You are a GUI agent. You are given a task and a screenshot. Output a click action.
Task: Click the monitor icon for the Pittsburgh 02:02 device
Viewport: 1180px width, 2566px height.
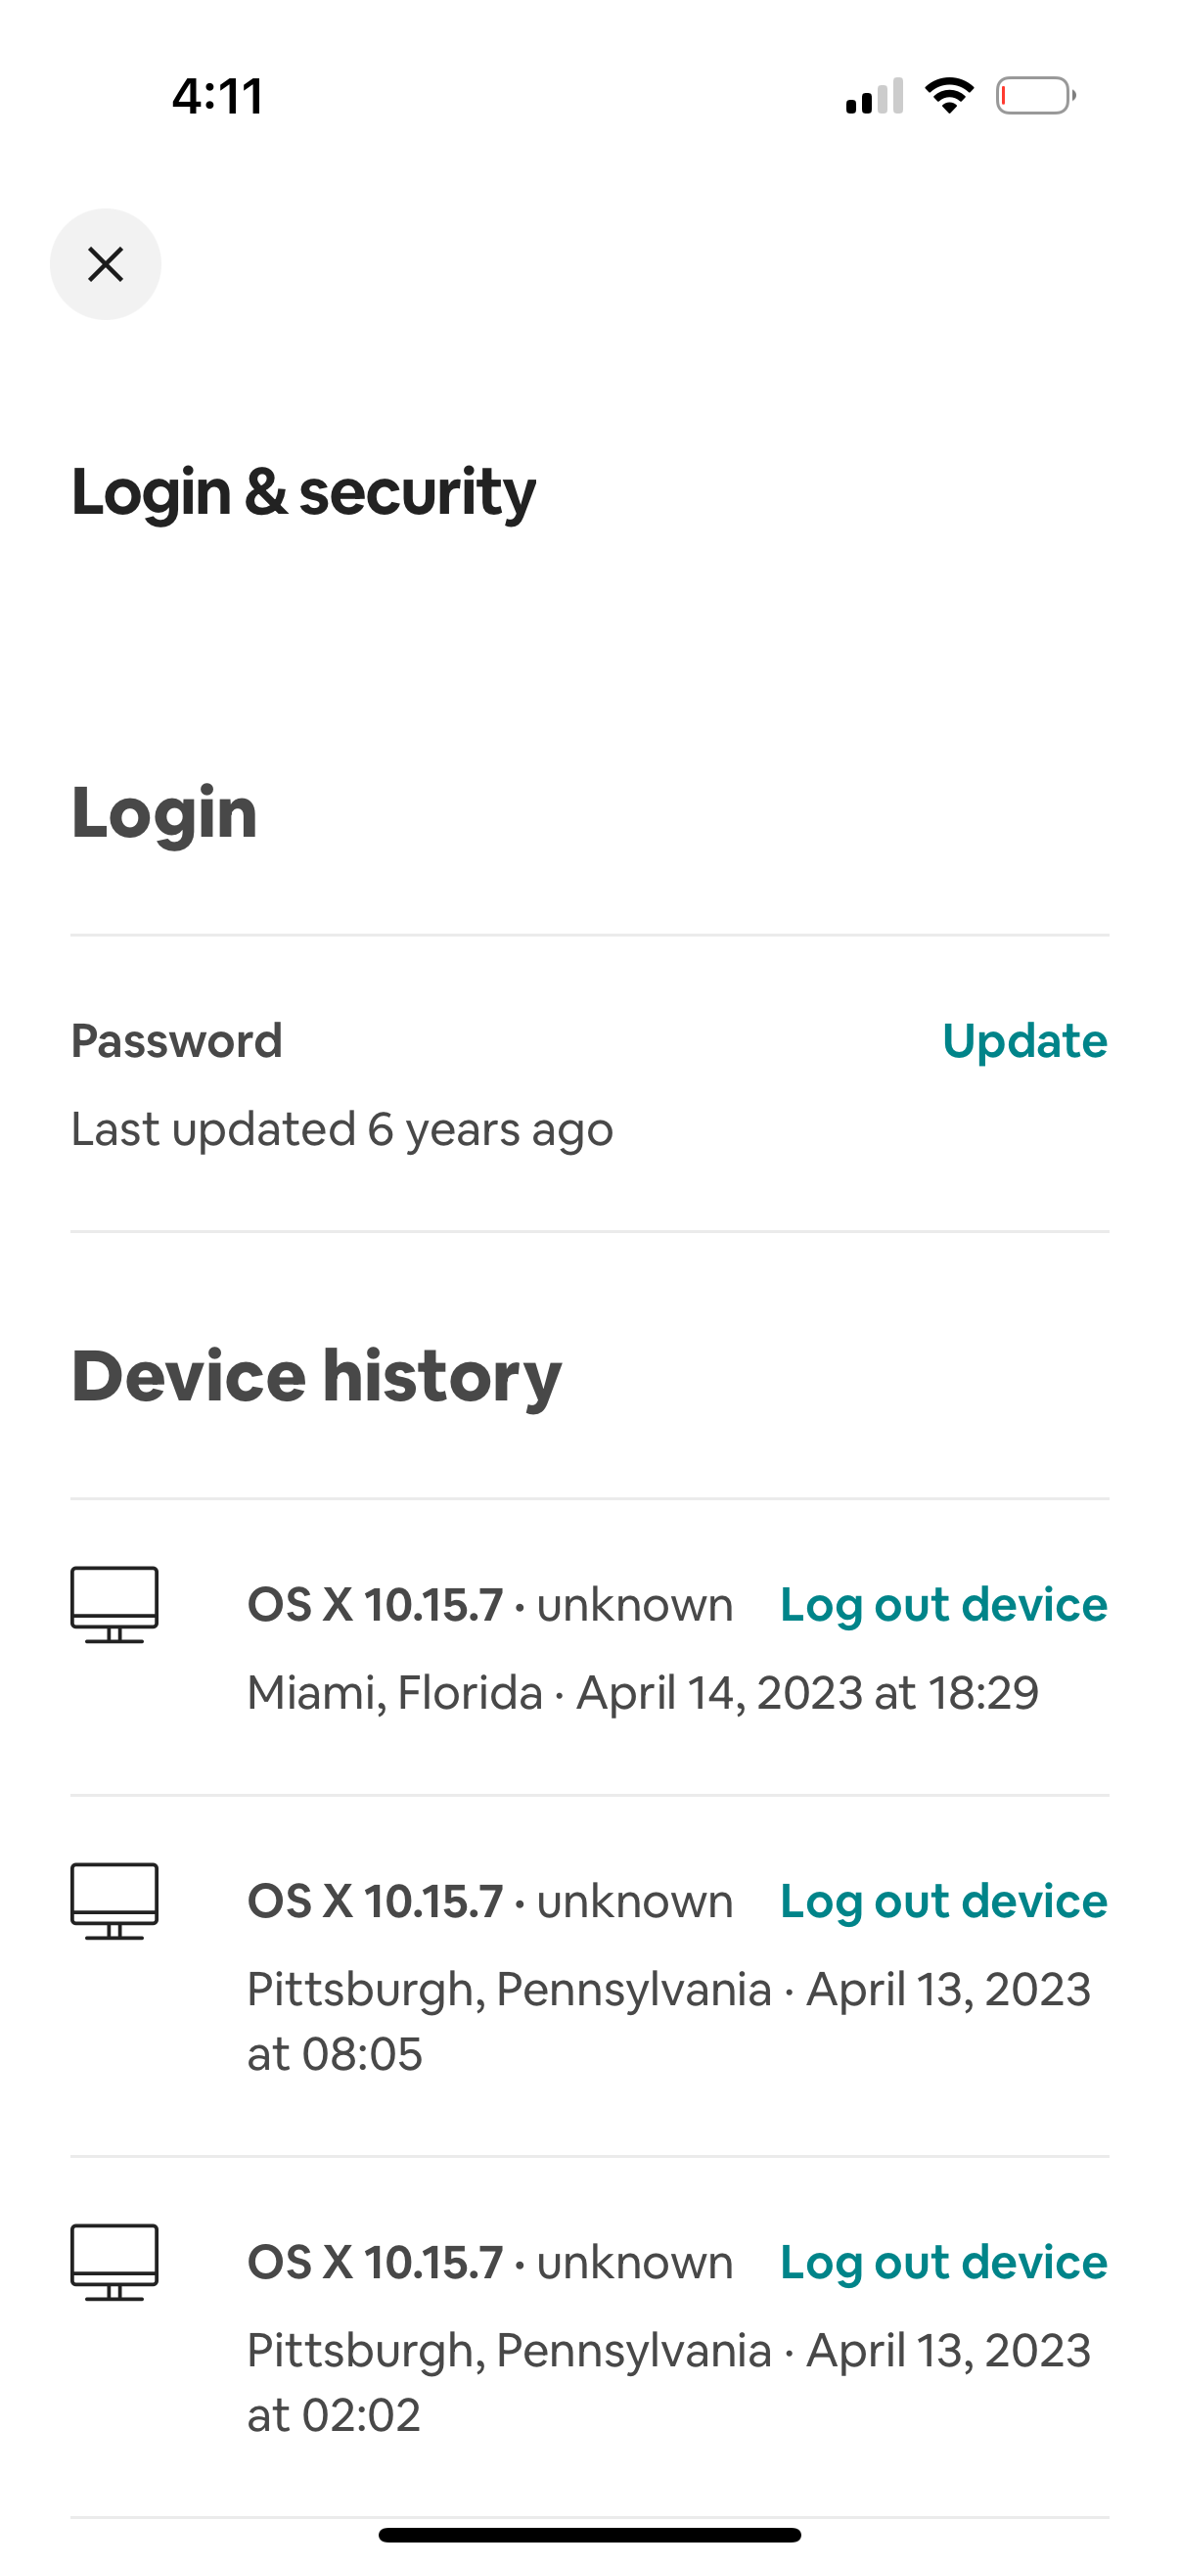coord(114,2261)
